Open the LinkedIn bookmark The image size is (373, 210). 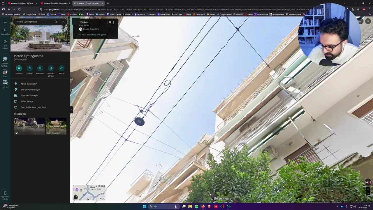tap(100, 14)
